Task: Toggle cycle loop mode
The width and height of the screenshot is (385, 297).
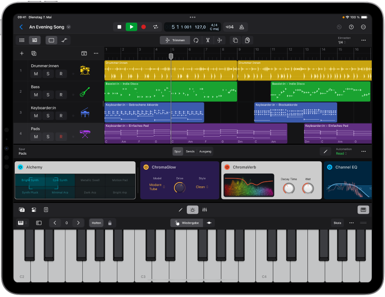Action: click(x=156, y=27)
